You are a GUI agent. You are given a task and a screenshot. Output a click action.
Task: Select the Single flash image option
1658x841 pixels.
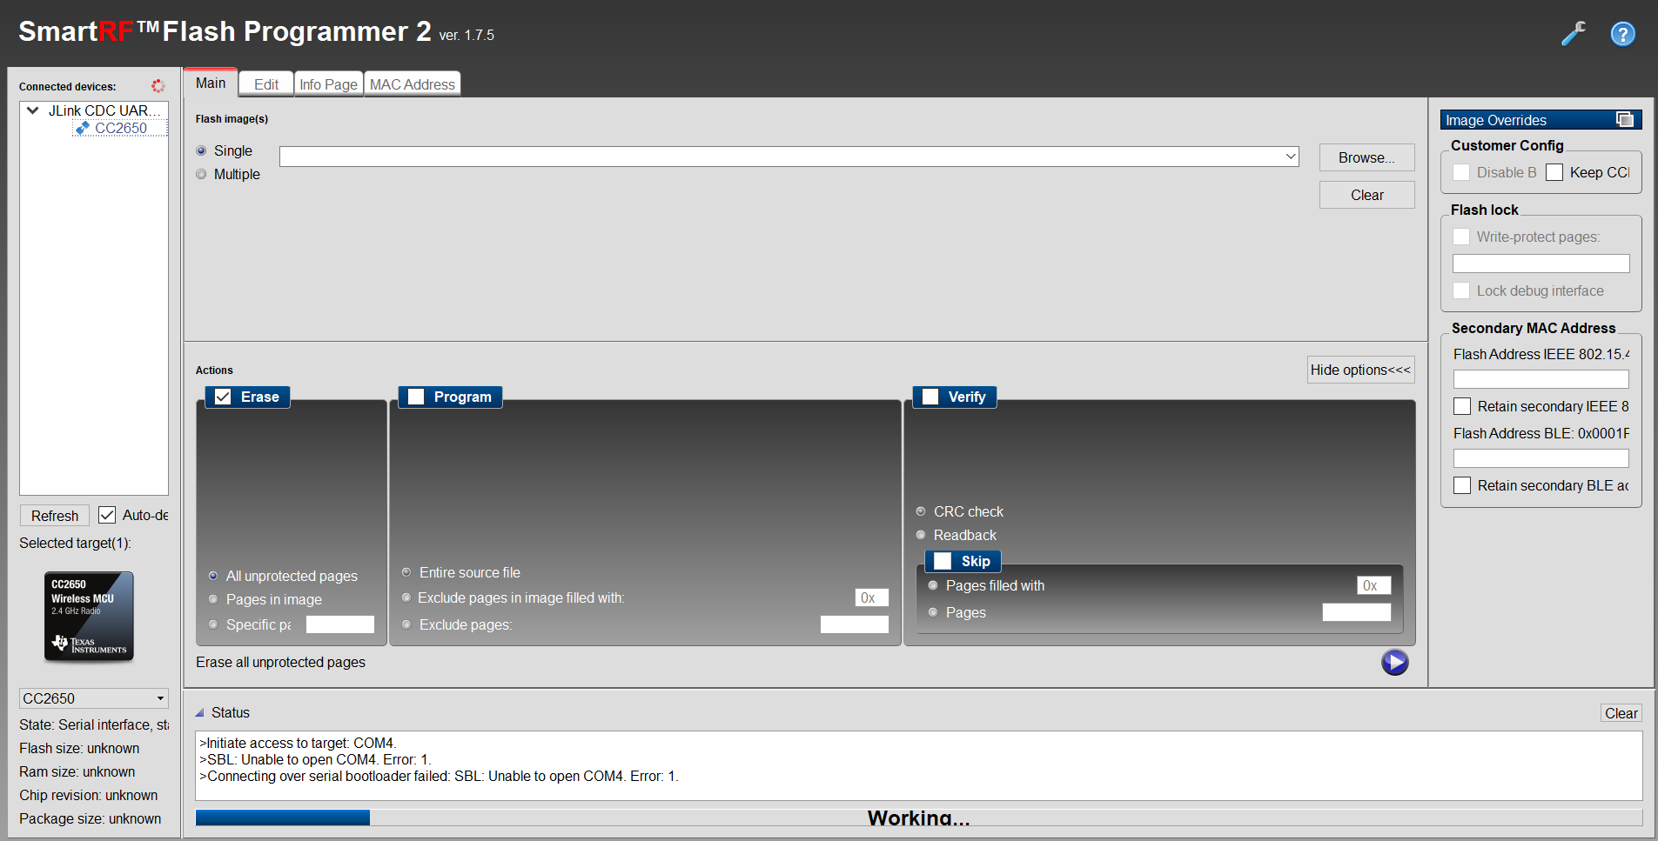[x=201, y=150]
